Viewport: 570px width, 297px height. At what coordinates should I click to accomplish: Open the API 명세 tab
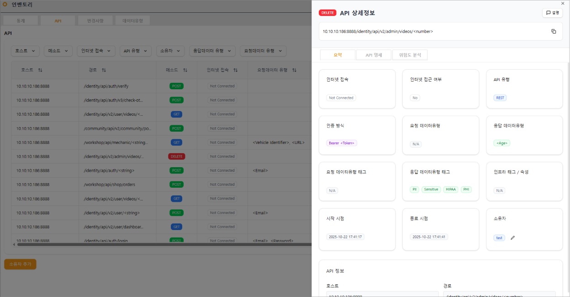374,55
